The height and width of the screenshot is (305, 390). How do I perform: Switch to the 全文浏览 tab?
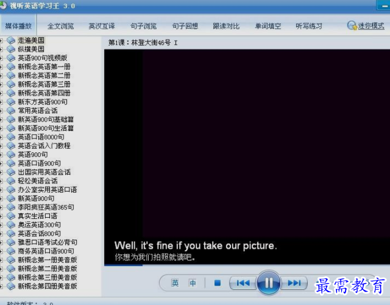60,26
